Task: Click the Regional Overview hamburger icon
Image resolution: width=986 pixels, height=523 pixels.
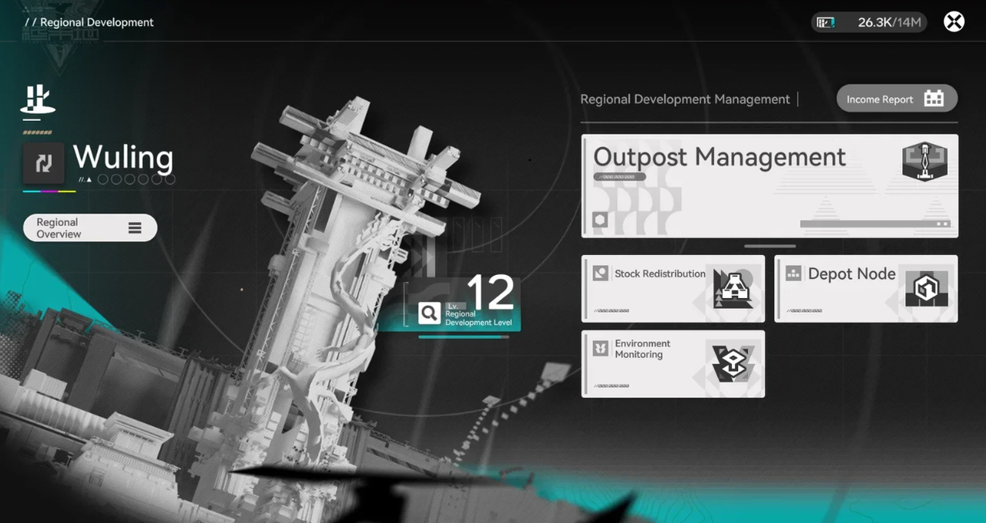Action: coord(135,228)
